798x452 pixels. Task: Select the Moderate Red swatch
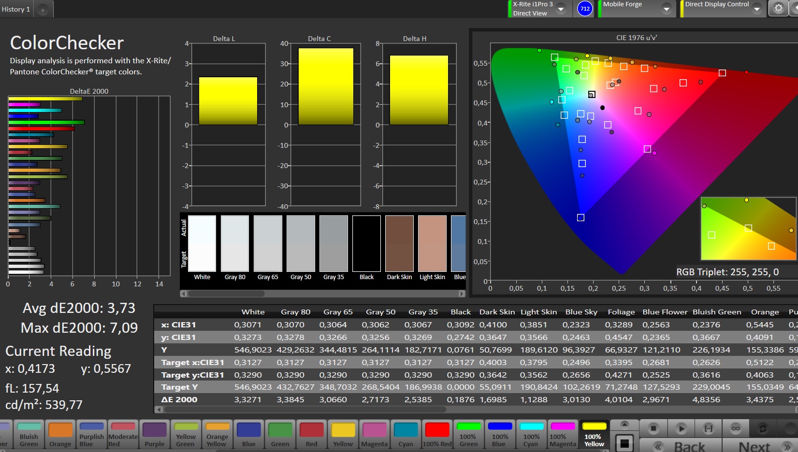pos(123,434)
